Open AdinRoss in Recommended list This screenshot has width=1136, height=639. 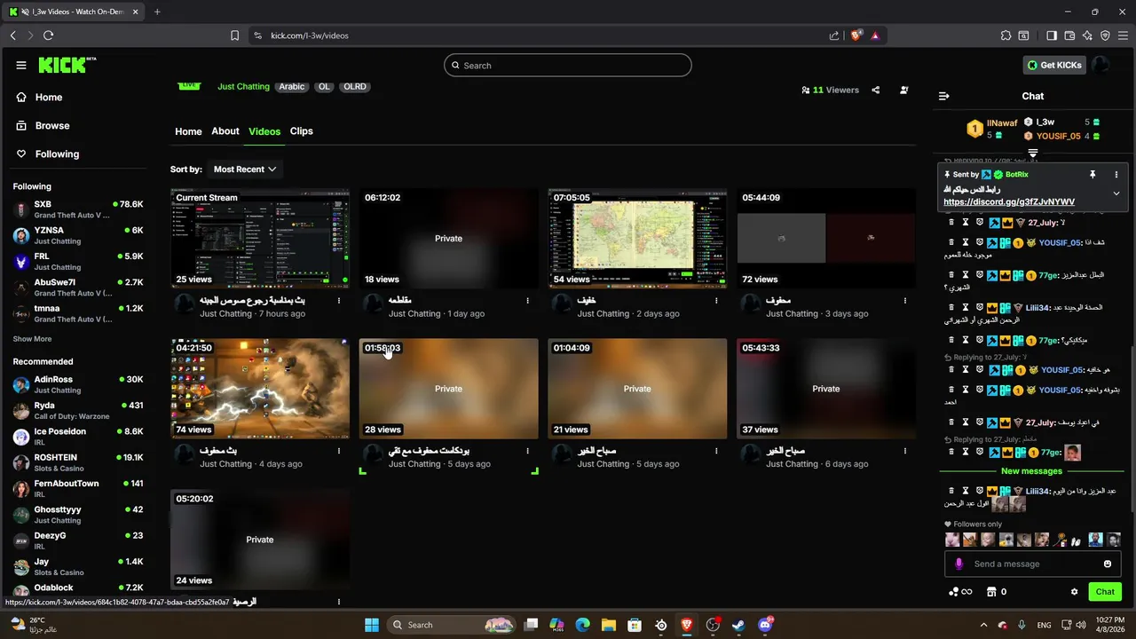coord(78,384)
